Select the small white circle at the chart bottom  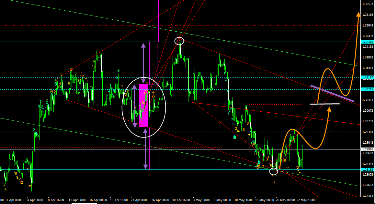tap(274, 172)
